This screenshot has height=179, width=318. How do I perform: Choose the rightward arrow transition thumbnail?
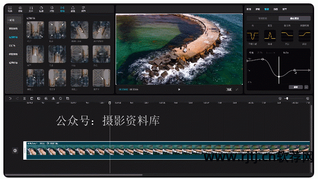coord(80,54)
